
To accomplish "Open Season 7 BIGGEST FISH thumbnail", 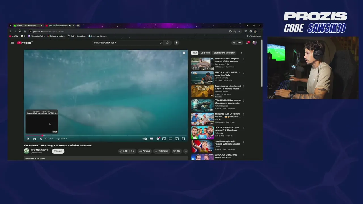I will click(x=202, y=64).
